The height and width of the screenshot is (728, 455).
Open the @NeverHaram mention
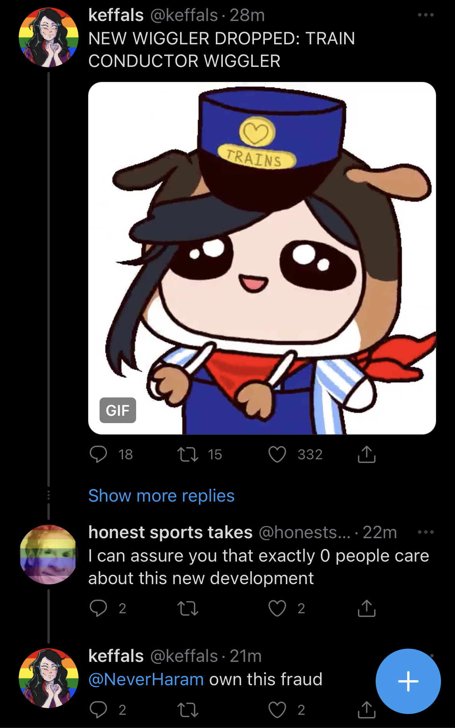point(146,679)
